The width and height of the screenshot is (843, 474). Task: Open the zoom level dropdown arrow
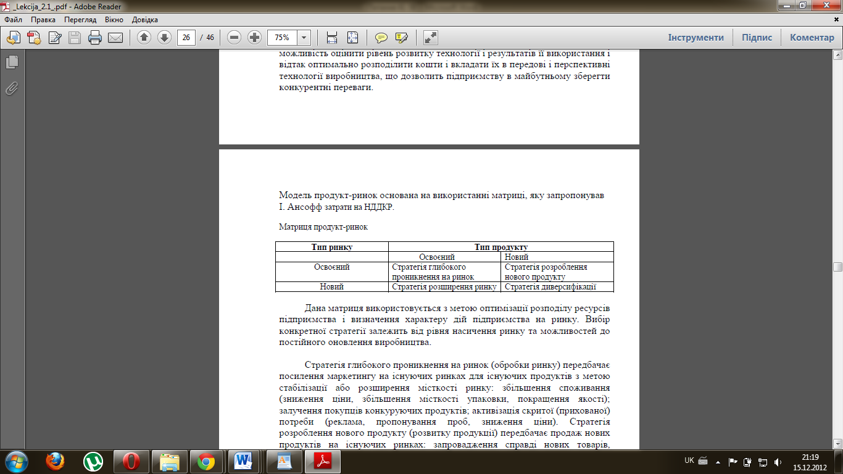(x=304, y=38)
